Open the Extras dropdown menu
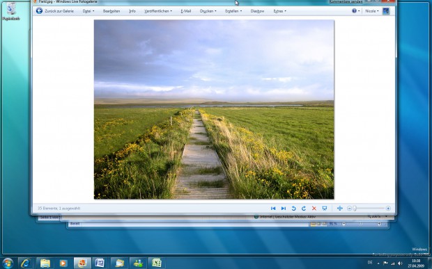432x269 pixels. pyautogui.click(x=279, y=11)
